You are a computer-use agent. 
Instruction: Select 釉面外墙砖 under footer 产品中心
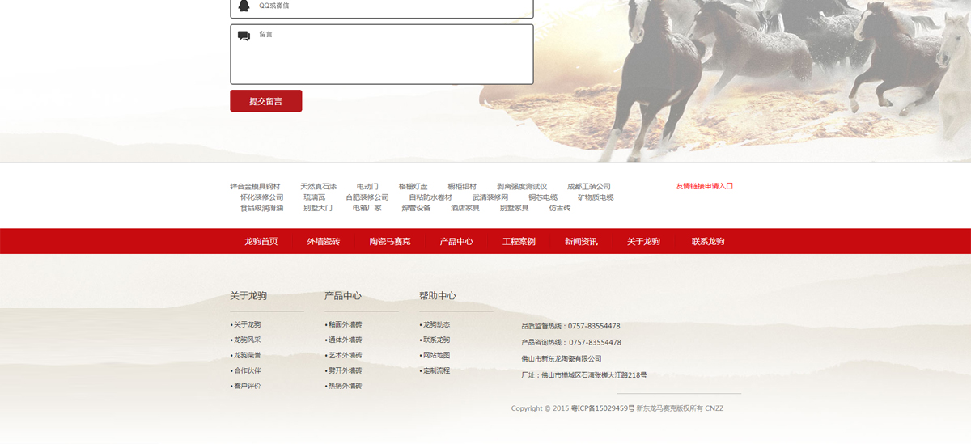(x=345, y=324)
